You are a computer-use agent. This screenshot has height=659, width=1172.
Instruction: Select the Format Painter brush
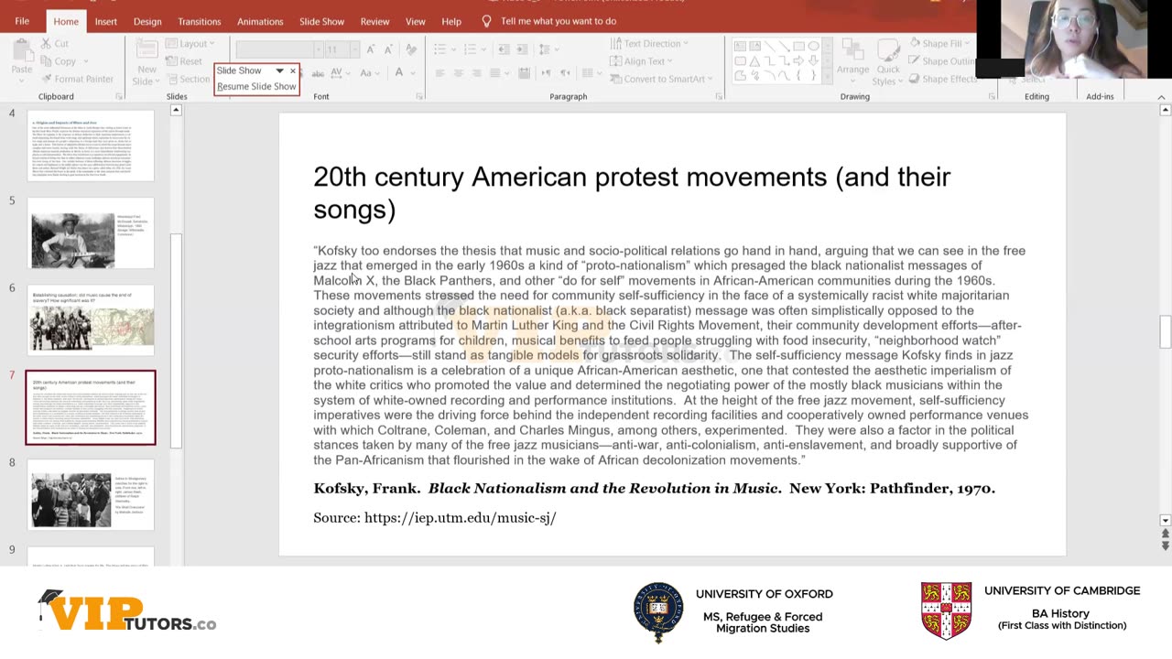tap(47, 79)
